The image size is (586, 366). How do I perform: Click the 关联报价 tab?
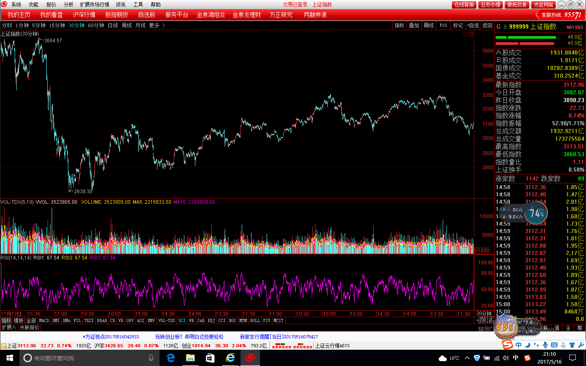tap(30, 327)
